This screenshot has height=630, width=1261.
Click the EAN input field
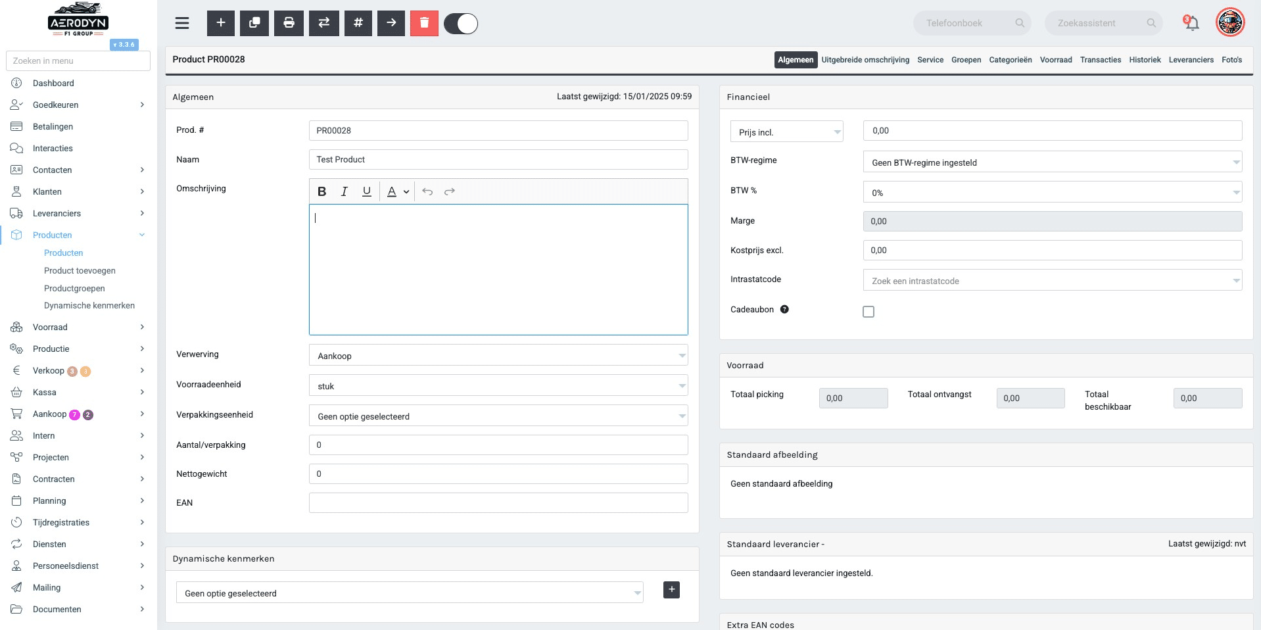pyautogui.click(x=498, y=502)
